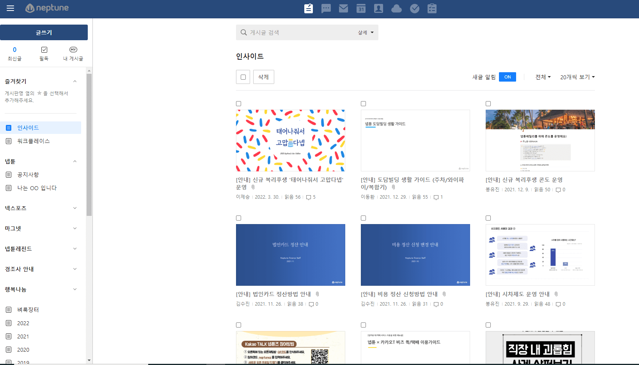Image resolution: width=639 pixels, height=365 pixels.
Task: Open the messenger icon in the top toolbar
Action: tap(326, 8)
